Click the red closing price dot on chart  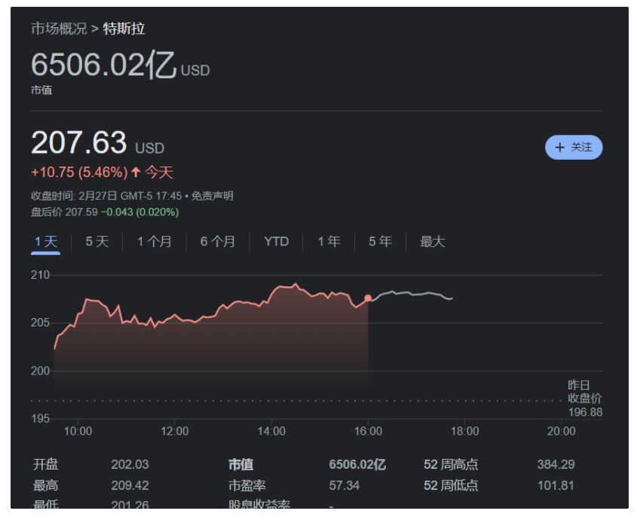[368, 298]
